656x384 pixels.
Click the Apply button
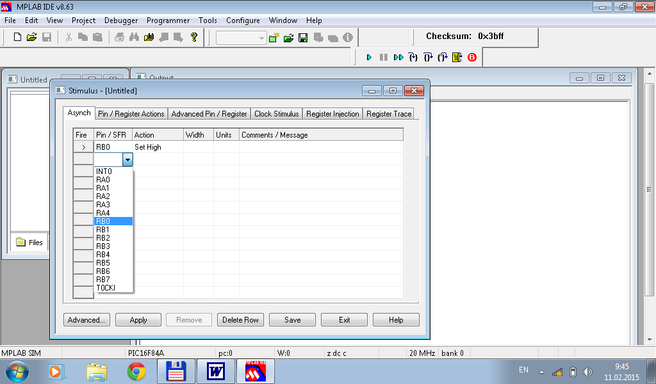click(x=138, y=319)
